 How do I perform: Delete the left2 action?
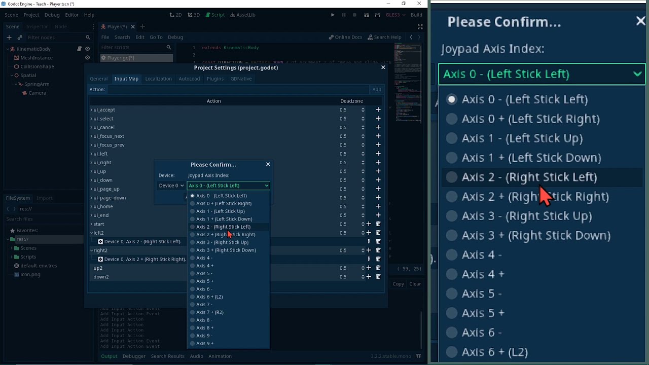tap(378, 233)
